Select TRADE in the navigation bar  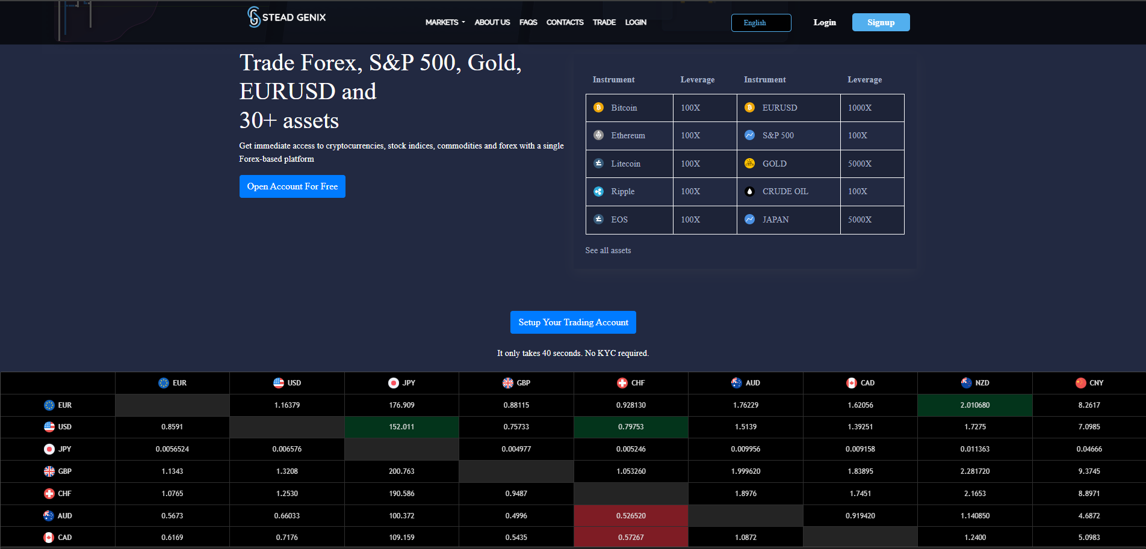pos(604,22)
